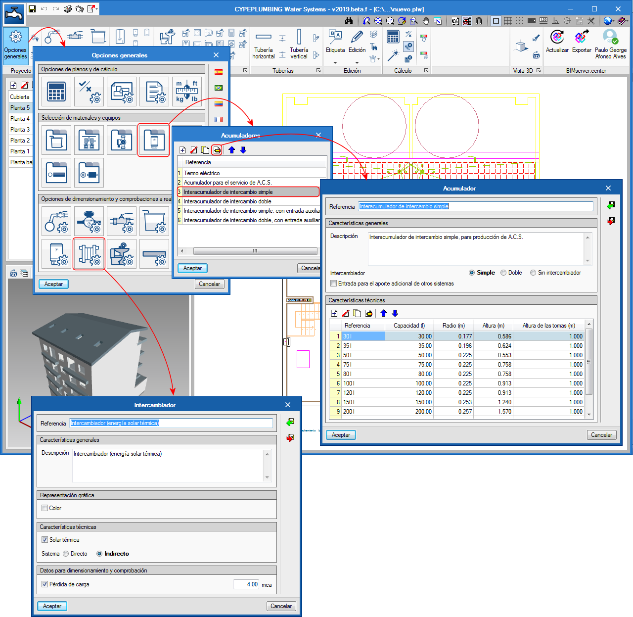Open the radiator/exchanger options icon
The height and width of the screenshot is (617, 633).
[x=89, y=254]
